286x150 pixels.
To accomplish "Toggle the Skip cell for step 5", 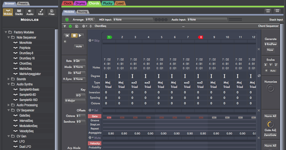I will (162, 41).
